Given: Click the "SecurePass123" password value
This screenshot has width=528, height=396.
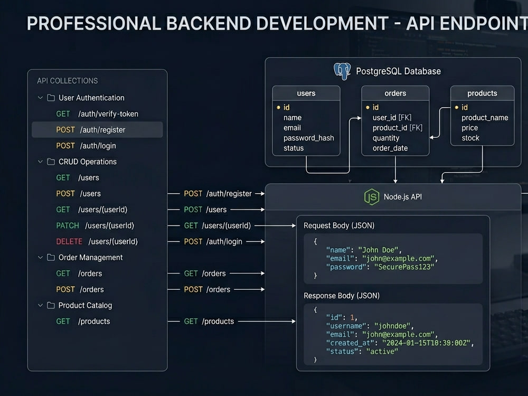Looking at the screenshot, I should (404, 267).
